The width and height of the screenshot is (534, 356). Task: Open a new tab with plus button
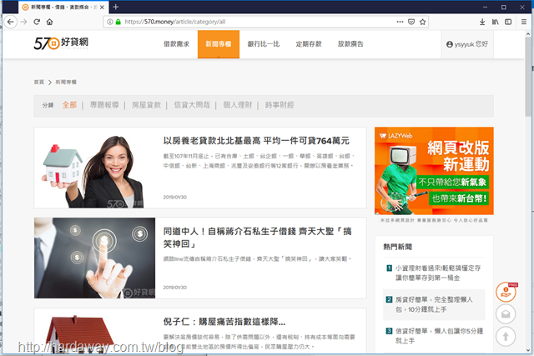(116, 7)
